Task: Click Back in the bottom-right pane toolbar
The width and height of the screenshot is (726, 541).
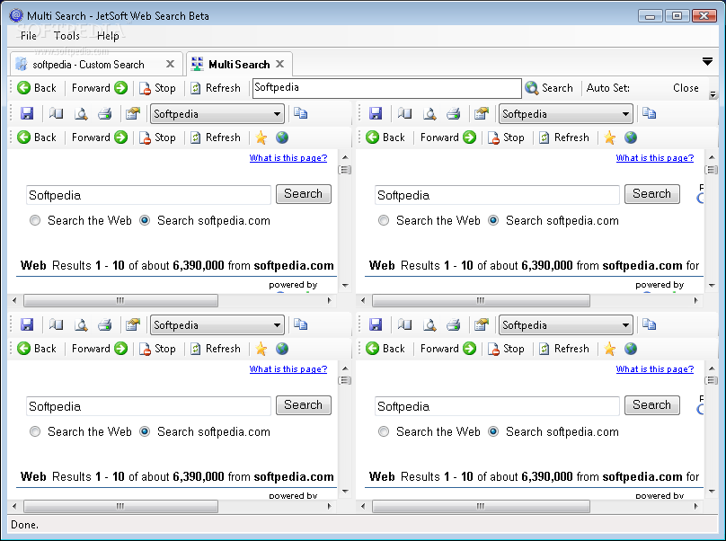Action: click(385, 349)
